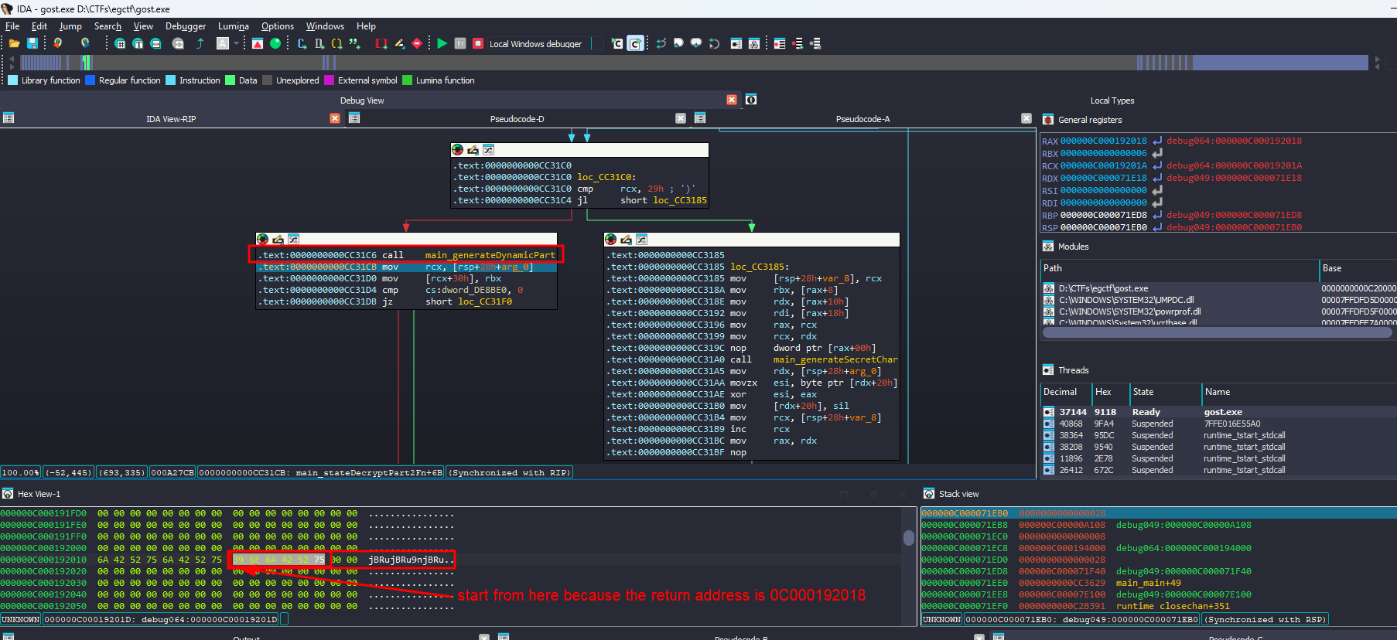Close the Debug View panel
Screen dimensions: 1397x640
click(732, 100)
